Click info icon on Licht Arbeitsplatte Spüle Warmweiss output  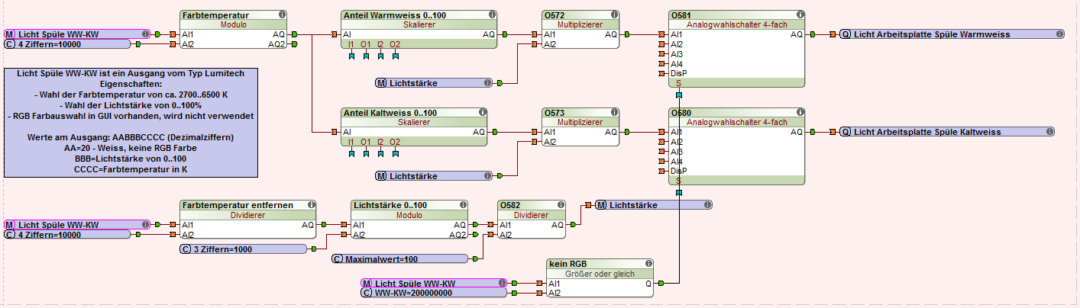(x=1059, y=34)
